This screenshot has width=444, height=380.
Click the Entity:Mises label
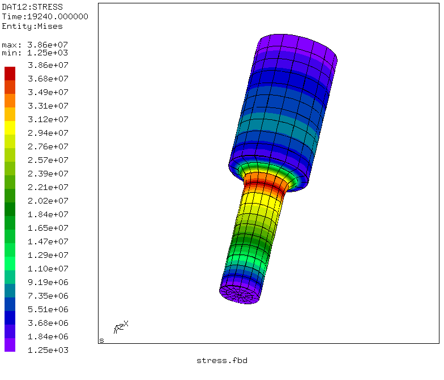coord(32,26)
